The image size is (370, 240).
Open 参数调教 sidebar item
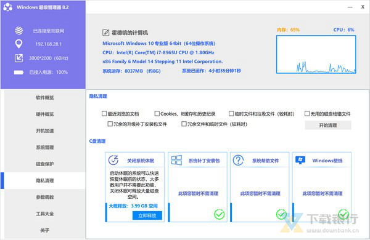(45, 197)
